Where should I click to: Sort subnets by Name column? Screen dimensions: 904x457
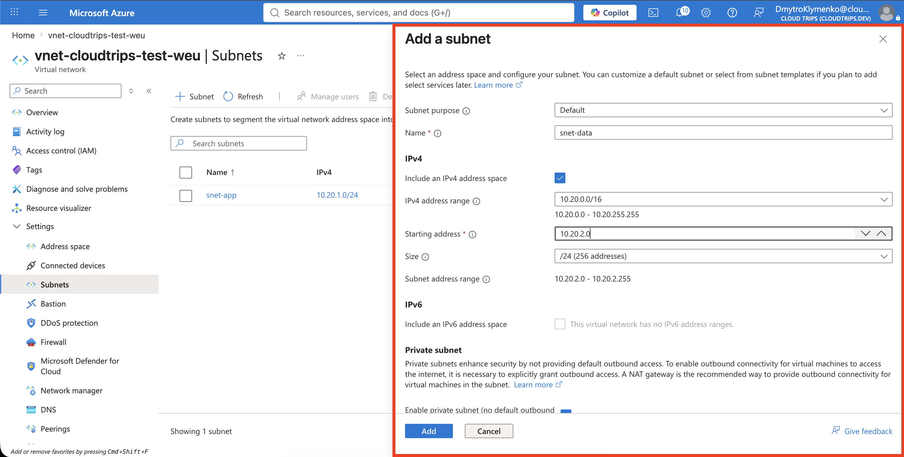point(220,172)
